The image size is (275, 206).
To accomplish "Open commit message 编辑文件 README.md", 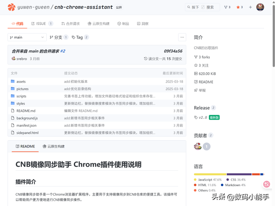I will point(81,111).
